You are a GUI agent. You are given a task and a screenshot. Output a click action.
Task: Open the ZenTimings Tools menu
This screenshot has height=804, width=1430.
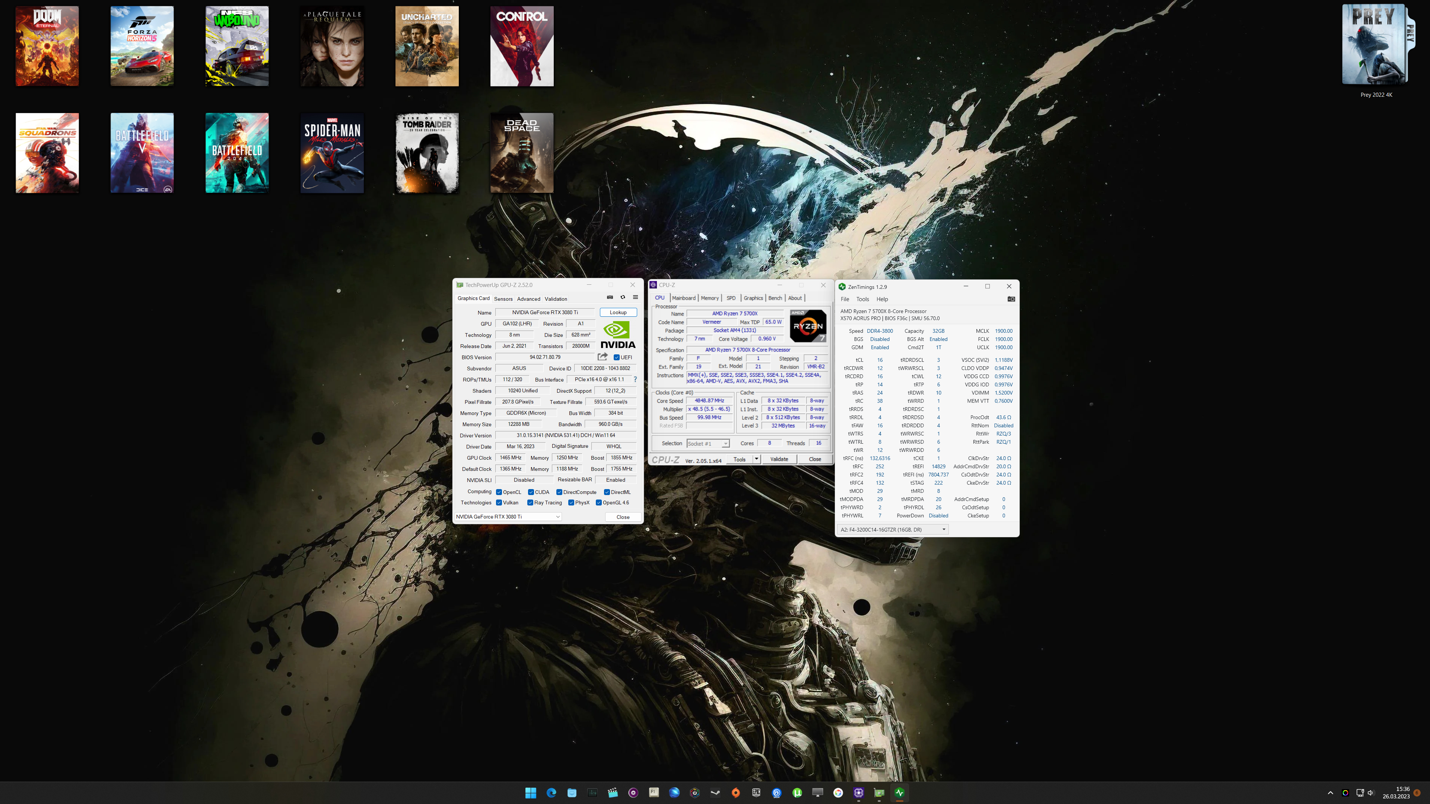coord(863,299)
